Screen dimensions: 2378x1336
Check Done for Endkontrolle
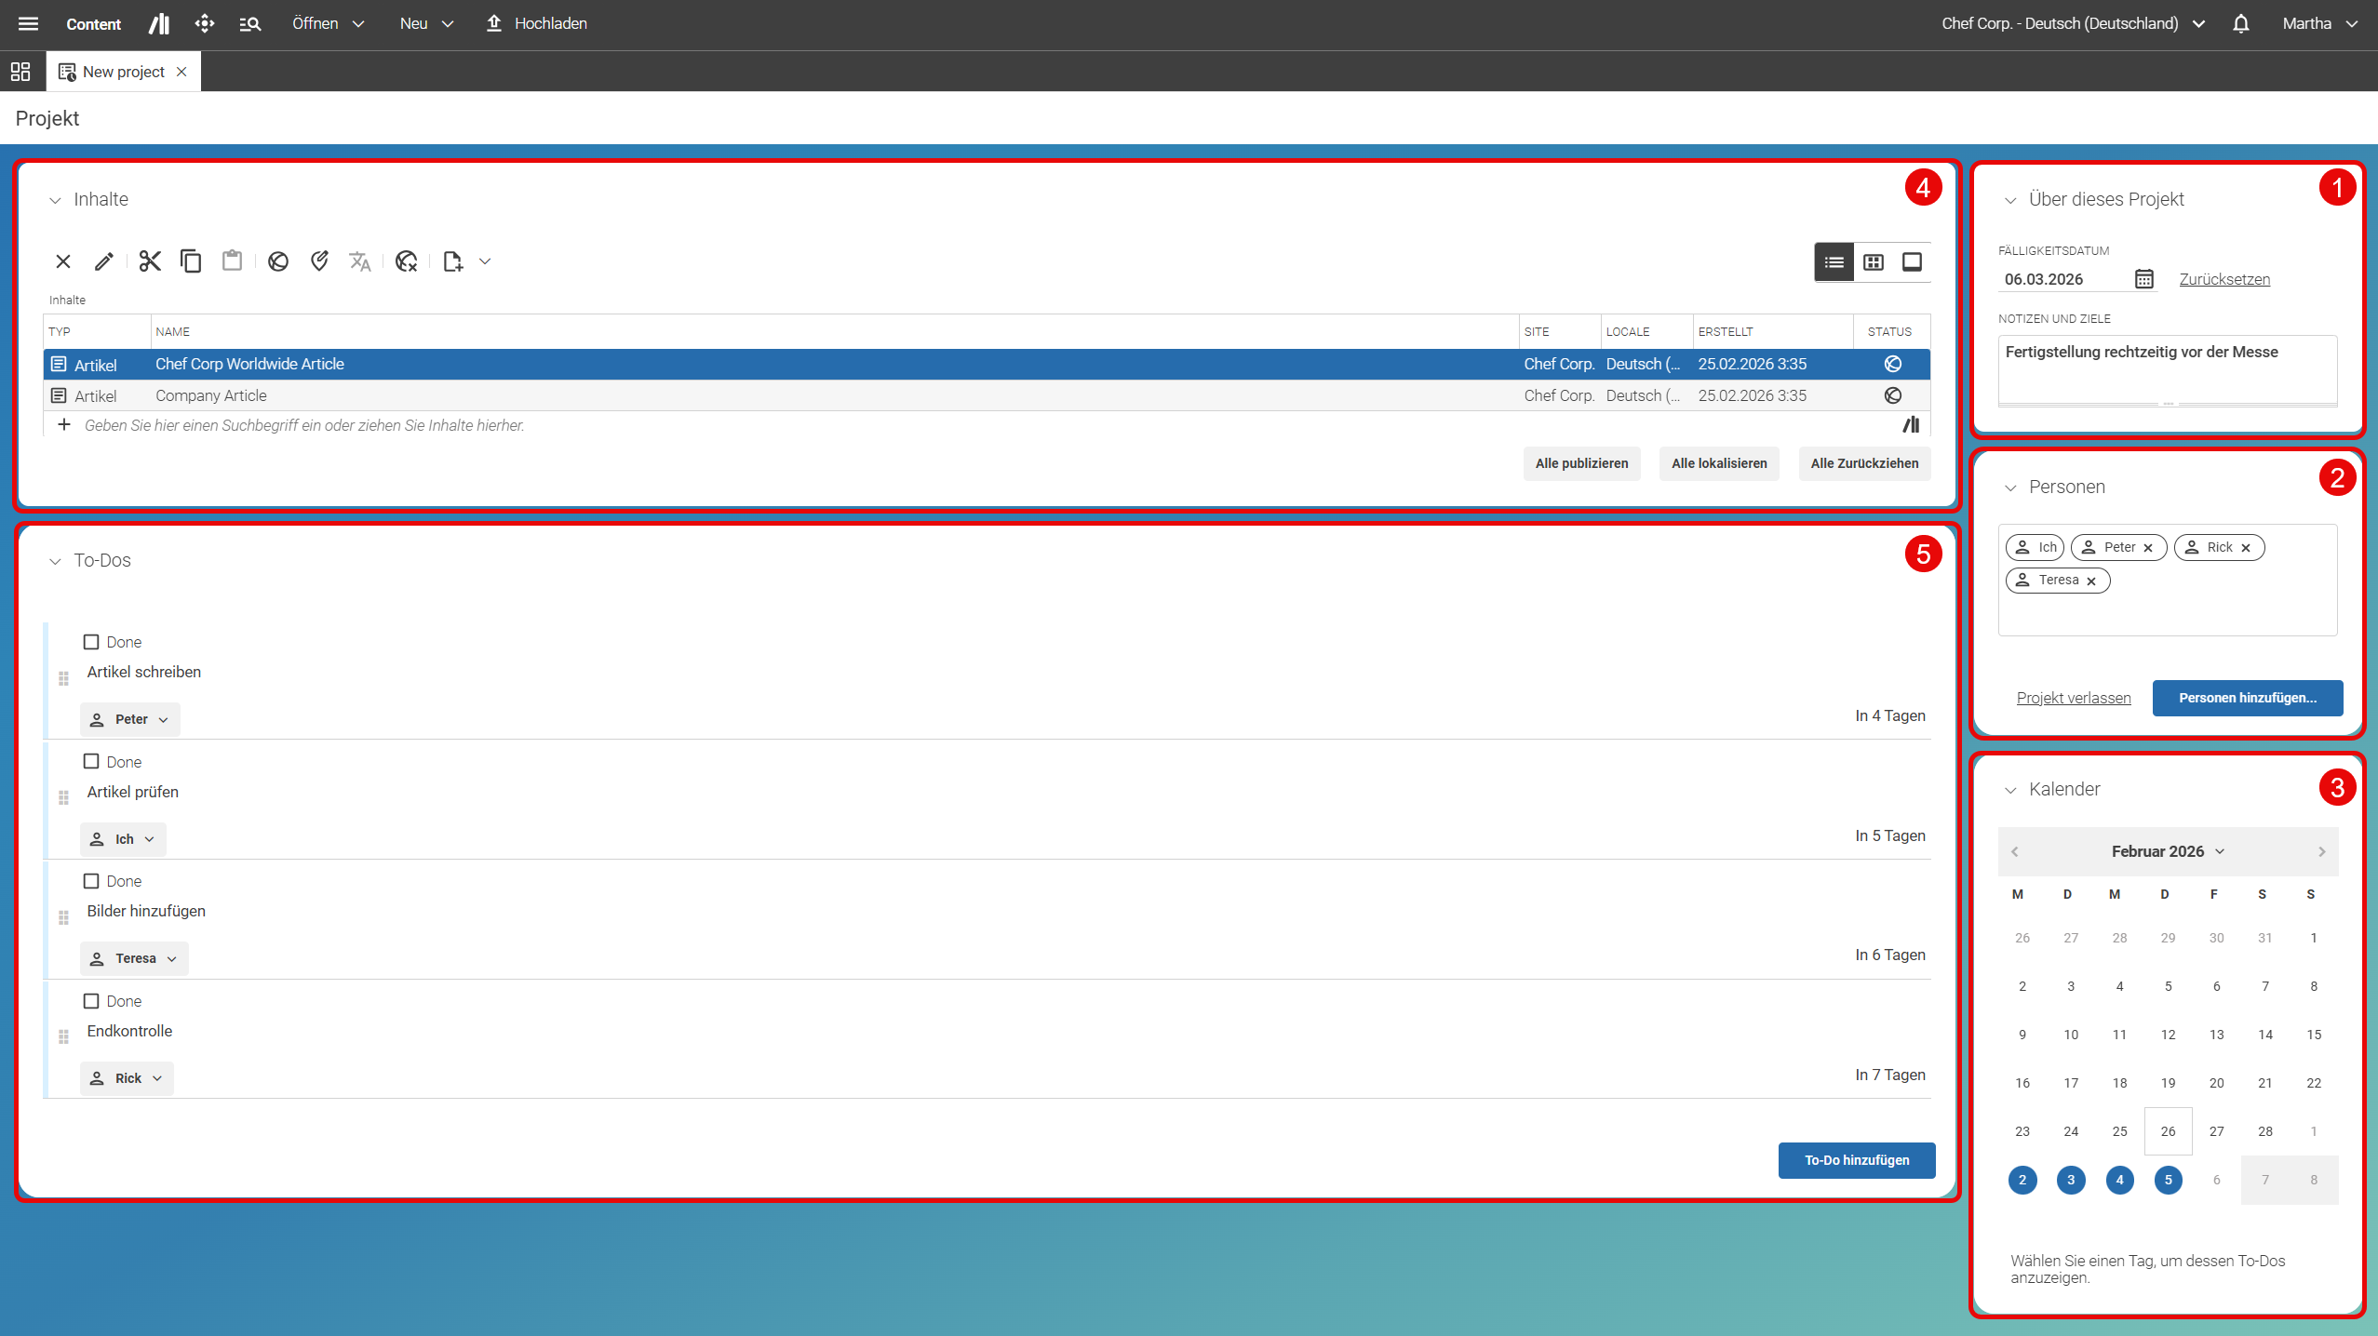click(x=91, y=1001)
